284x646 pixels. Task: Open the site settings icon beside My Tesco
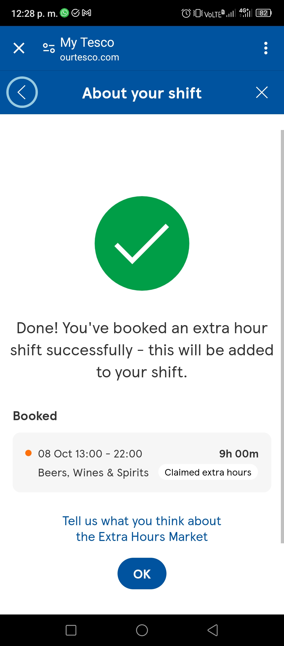point(49,48)
